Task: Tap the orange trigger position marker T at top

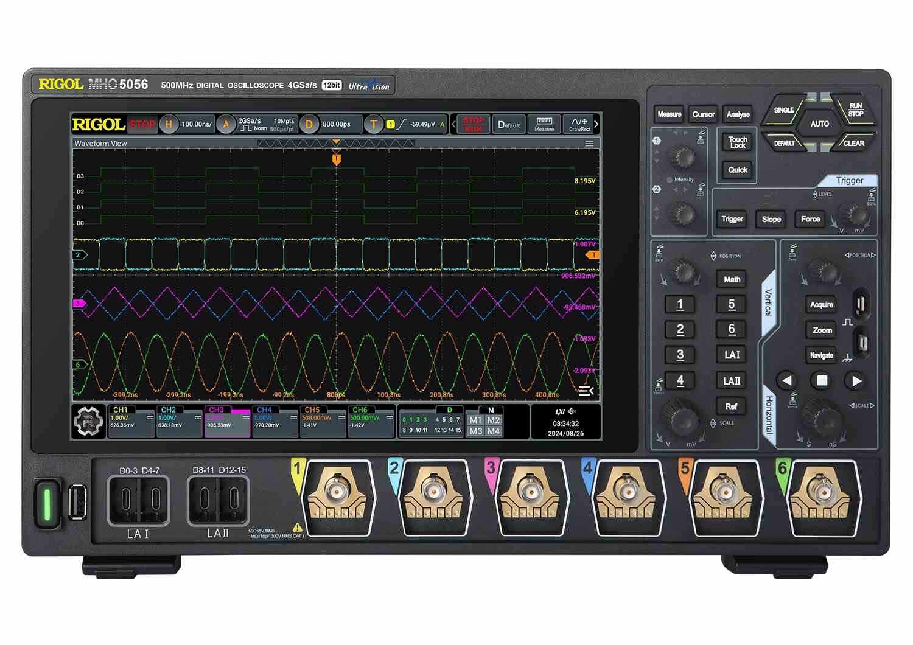Action: (336, 159)
